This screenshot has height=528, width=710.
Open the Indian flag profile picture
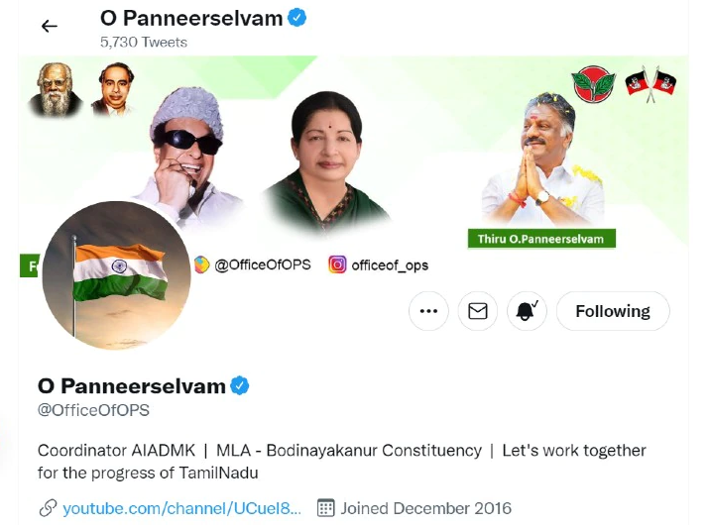coord(116,275)
